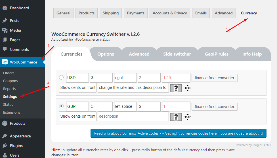Select GBP default currency radio button
Image resolution: width=277 pixels, height=158 pixels.
click(61, 106)
